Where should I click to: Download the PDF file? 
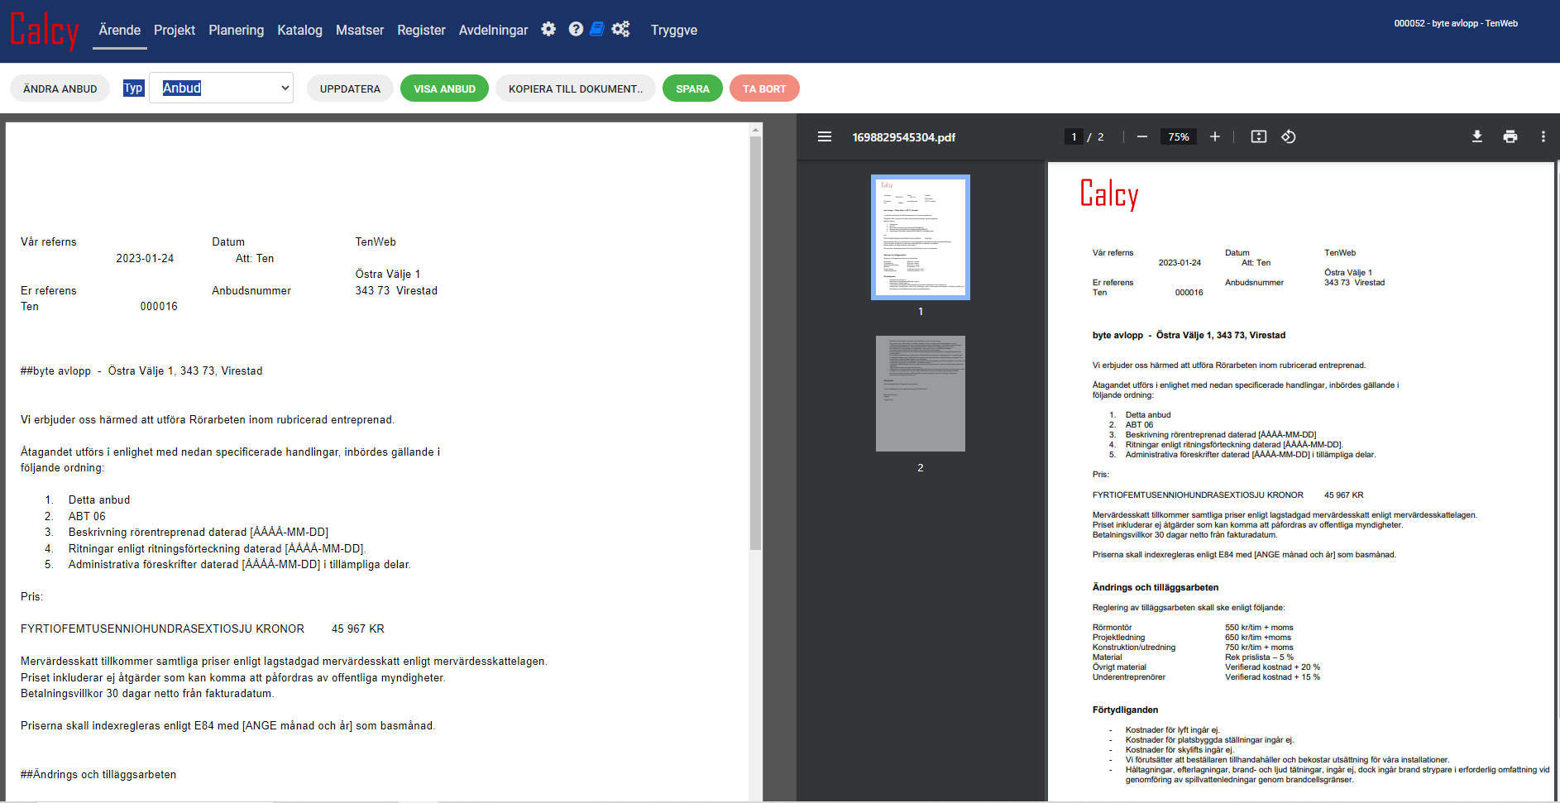pyautogui.click(x=1476, y=136)
